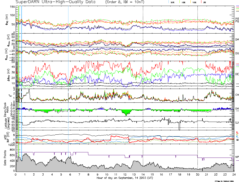Click the red Bz label beside IMF panel
This screenshot has width=239, height=182.
237,132
